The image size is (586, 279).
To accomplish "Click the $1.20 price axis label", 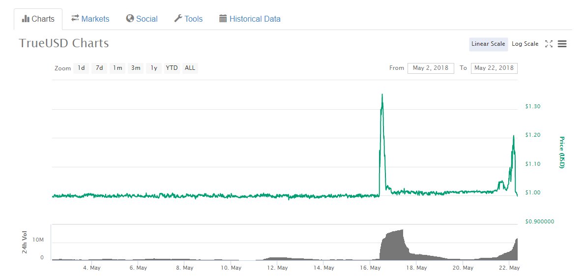I will tap(532, 135).
